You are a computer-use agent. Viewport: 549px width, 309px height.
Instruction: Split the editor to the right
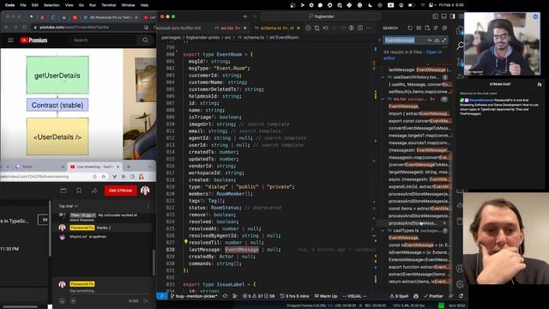(x=360, y=27)
